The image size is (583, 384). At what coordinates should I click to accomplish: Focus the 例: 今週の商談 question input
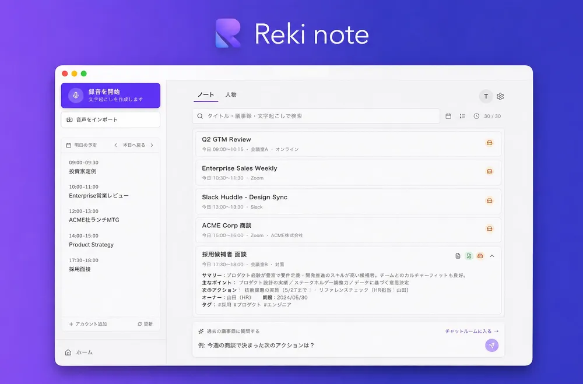coord(338,346)
